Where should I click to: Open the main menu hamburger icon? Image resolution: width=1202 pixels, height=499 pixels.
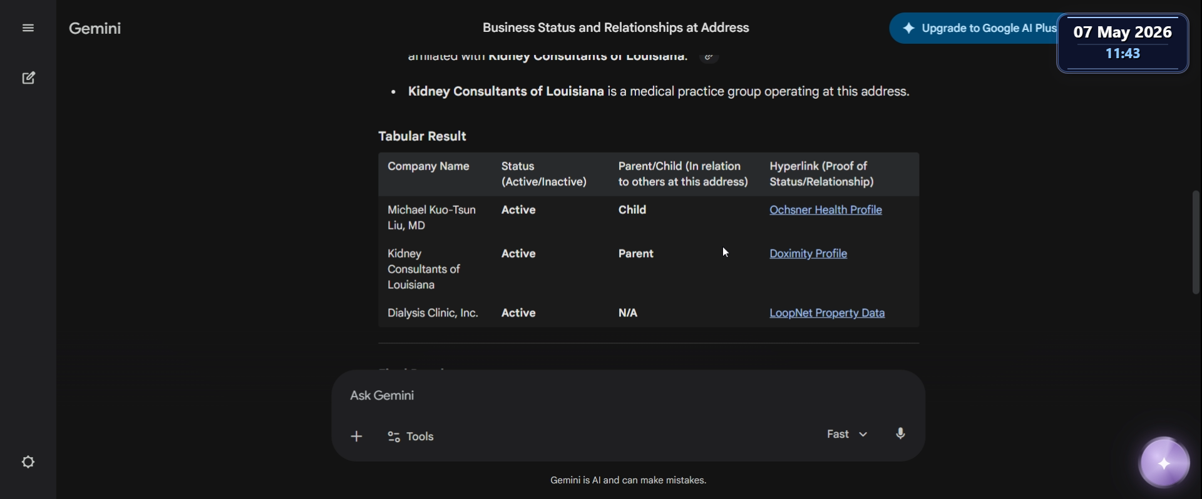(x=28, y=28)
